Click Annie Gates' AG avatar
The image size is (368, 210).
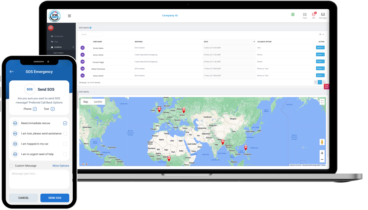pyautogui.click(x=82, y=48)
